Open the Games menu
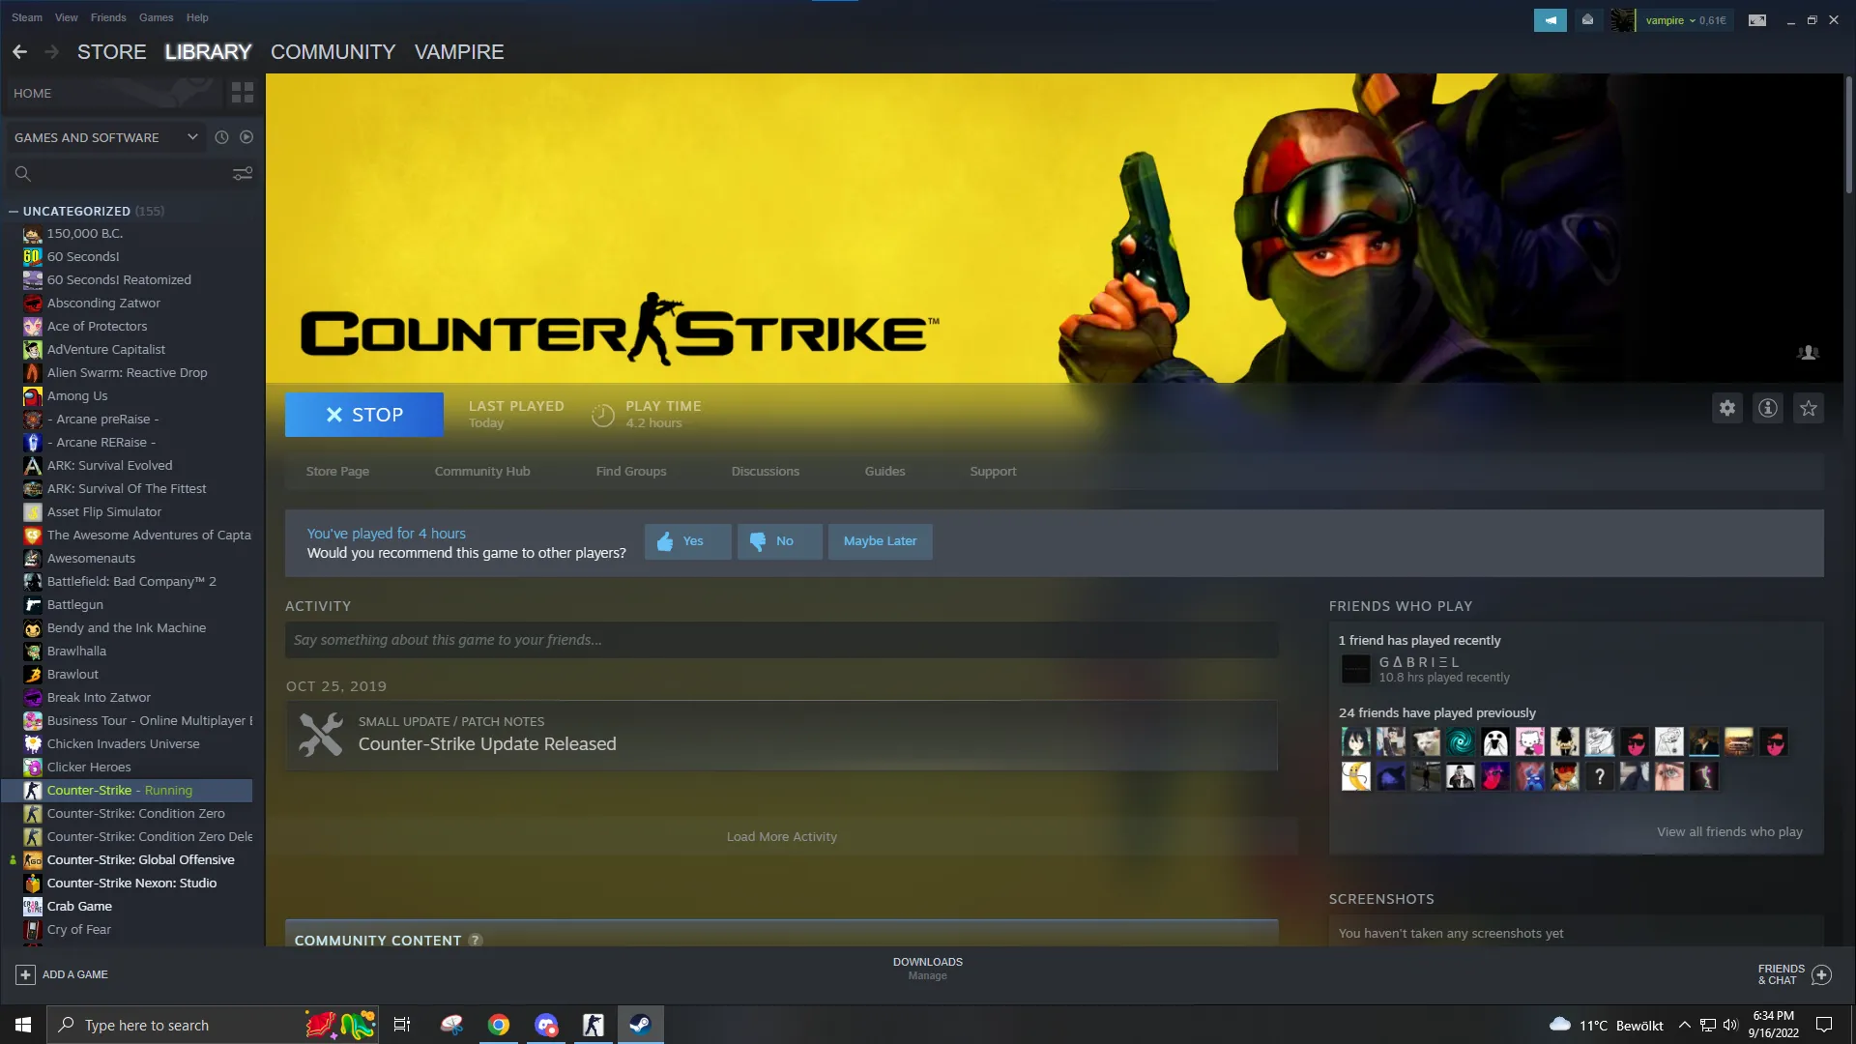Viewport: 1856px width, 1044px height. point(157,17)
